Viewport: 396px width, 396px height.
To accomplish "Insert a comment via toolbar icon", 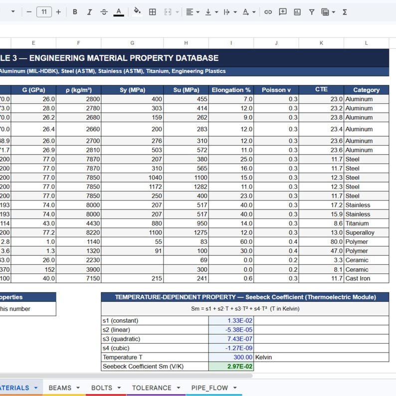I will coord(283,12).
